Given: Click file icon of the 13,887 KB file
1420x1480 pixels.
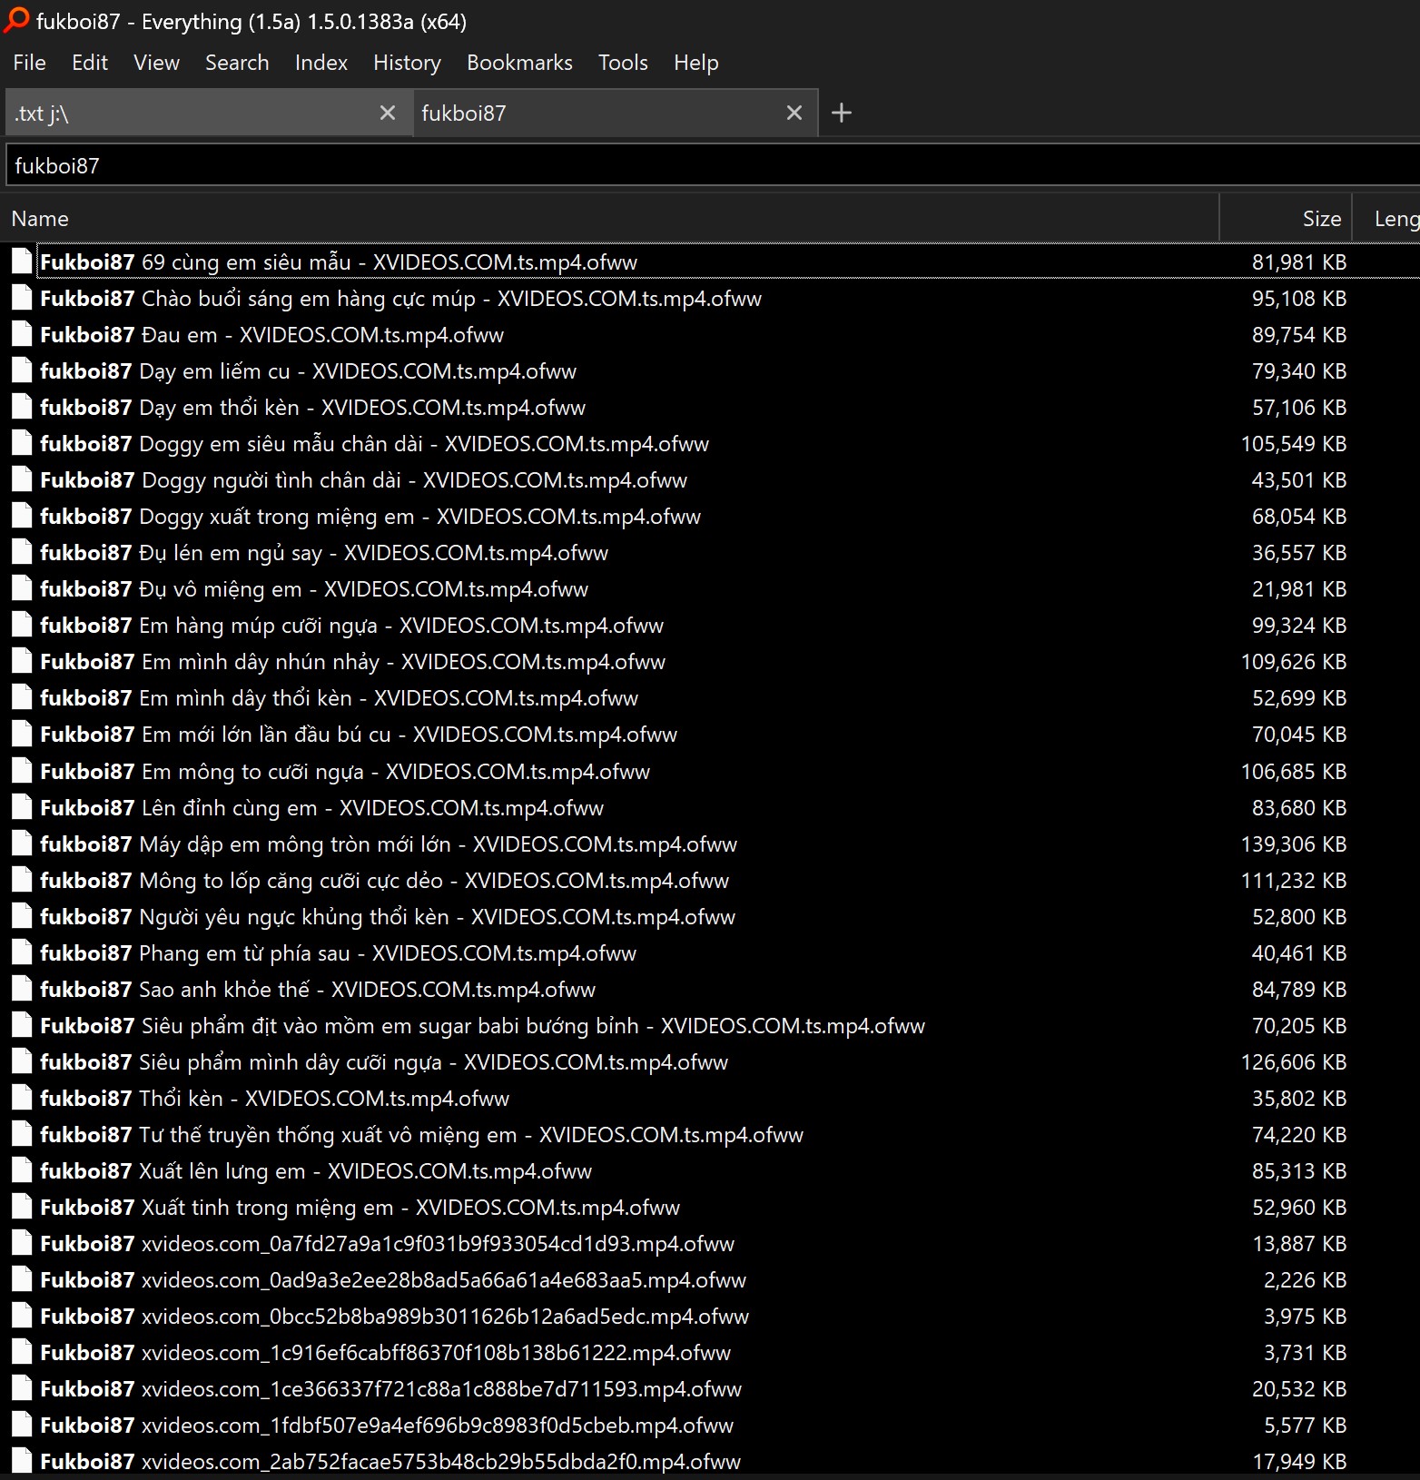Looking at the screenshot, I should click(x=22, y=1243).
